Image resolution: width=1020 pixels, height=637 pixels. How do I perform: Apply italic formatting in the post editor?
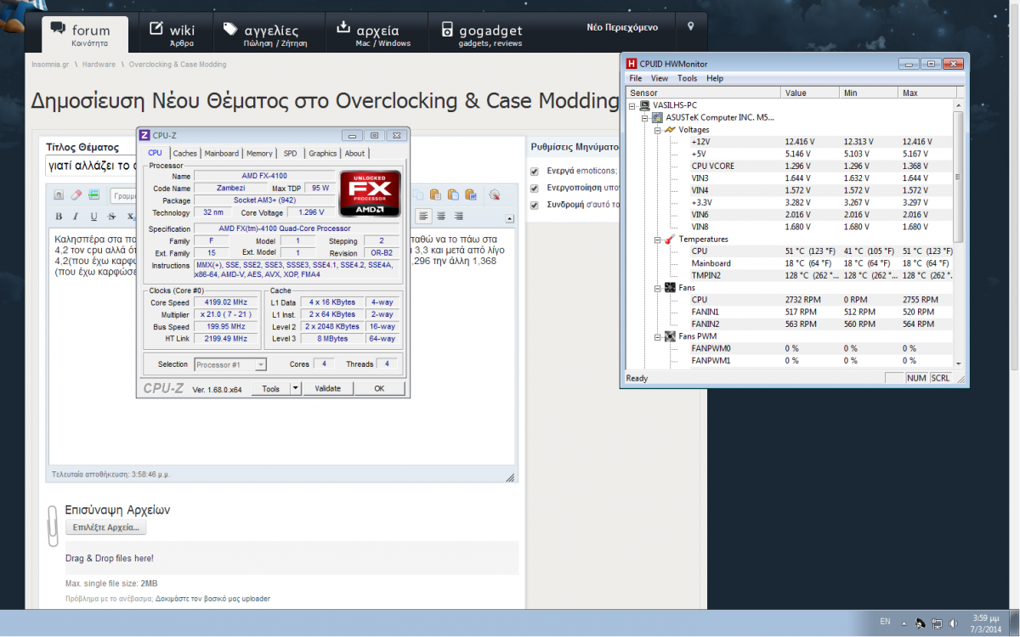point(76,217)
